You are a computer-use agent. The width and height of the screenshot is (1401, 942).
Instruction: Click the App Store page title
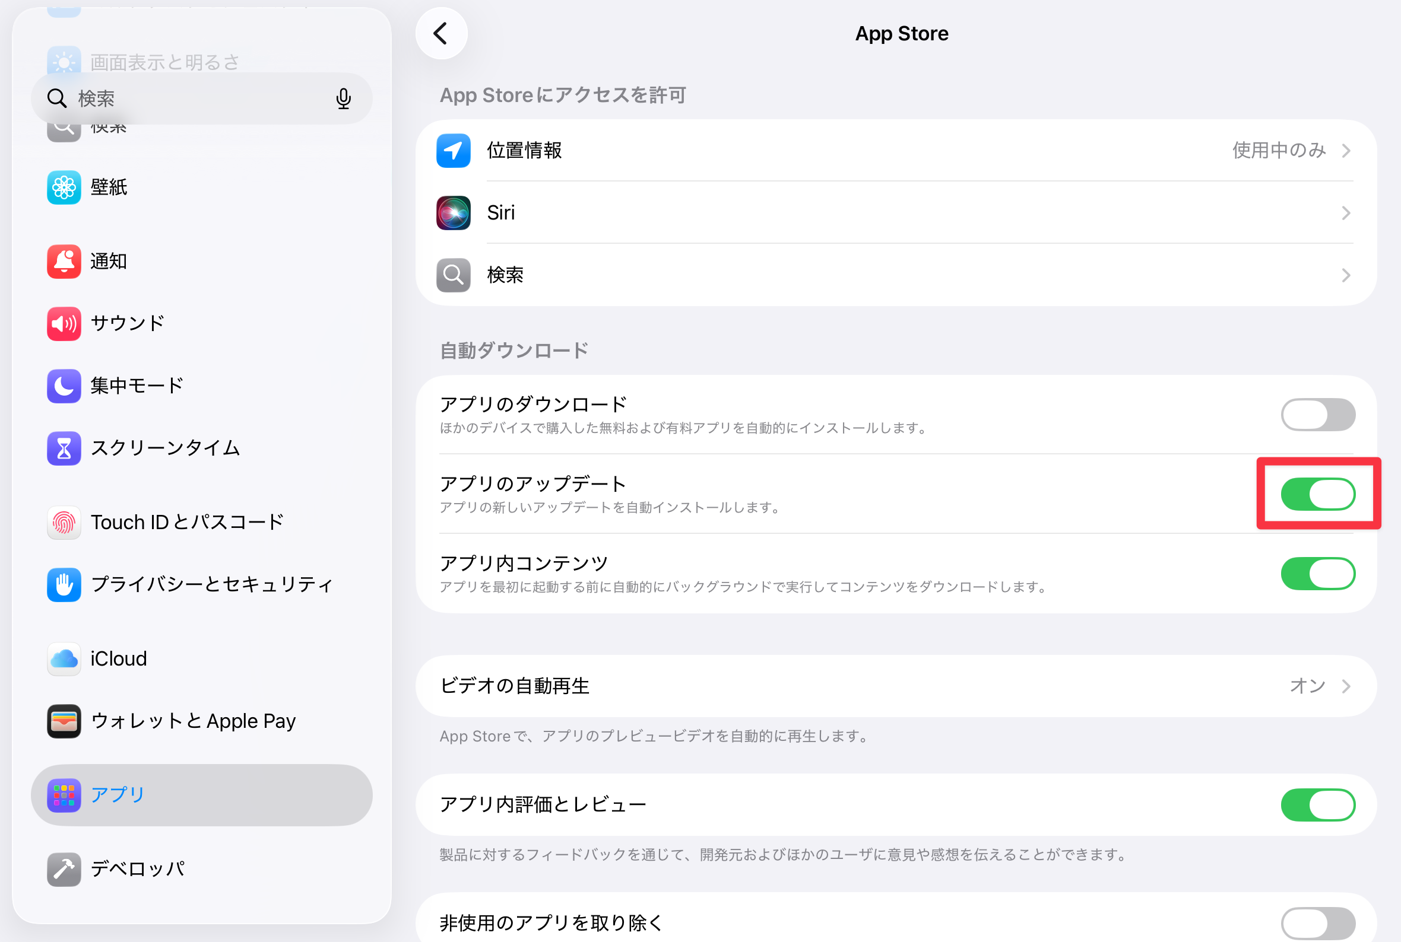(x=902, y=34)
